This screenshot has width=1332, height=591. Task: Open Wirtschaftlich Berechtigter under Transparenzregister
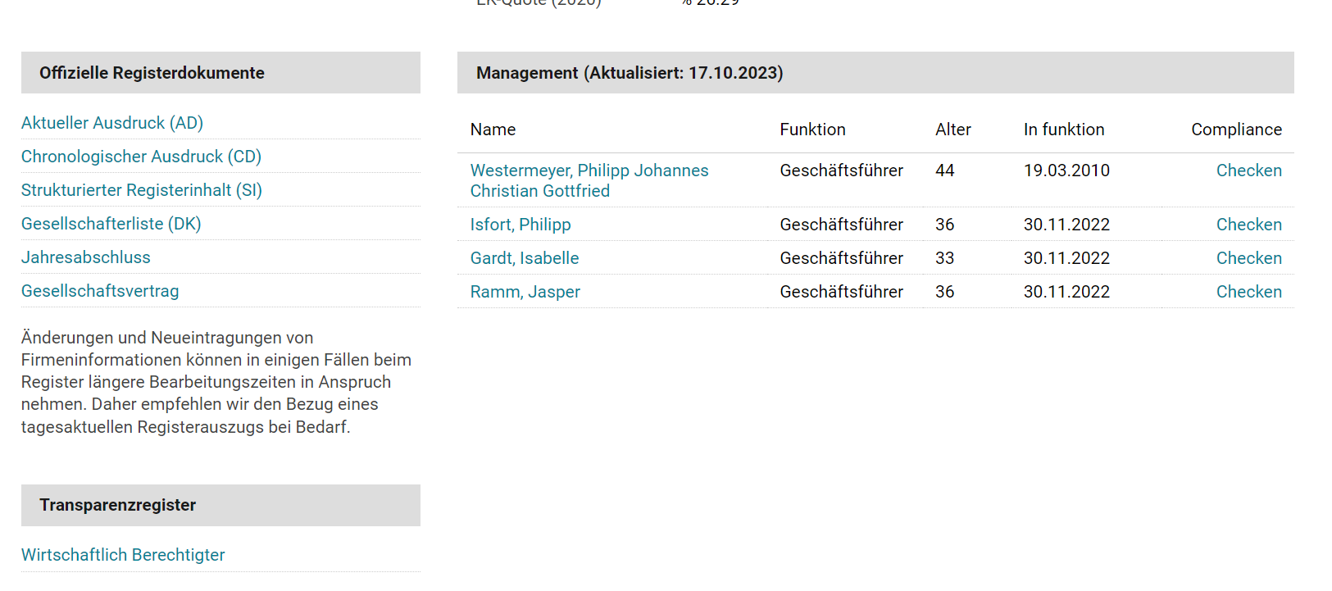pos(123,555)
